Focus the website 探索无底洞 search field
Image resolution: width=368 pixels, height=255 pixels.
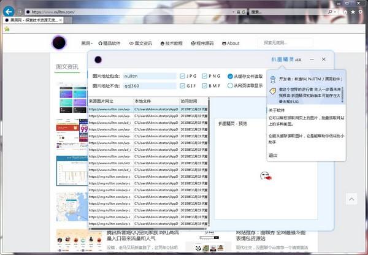285,43
